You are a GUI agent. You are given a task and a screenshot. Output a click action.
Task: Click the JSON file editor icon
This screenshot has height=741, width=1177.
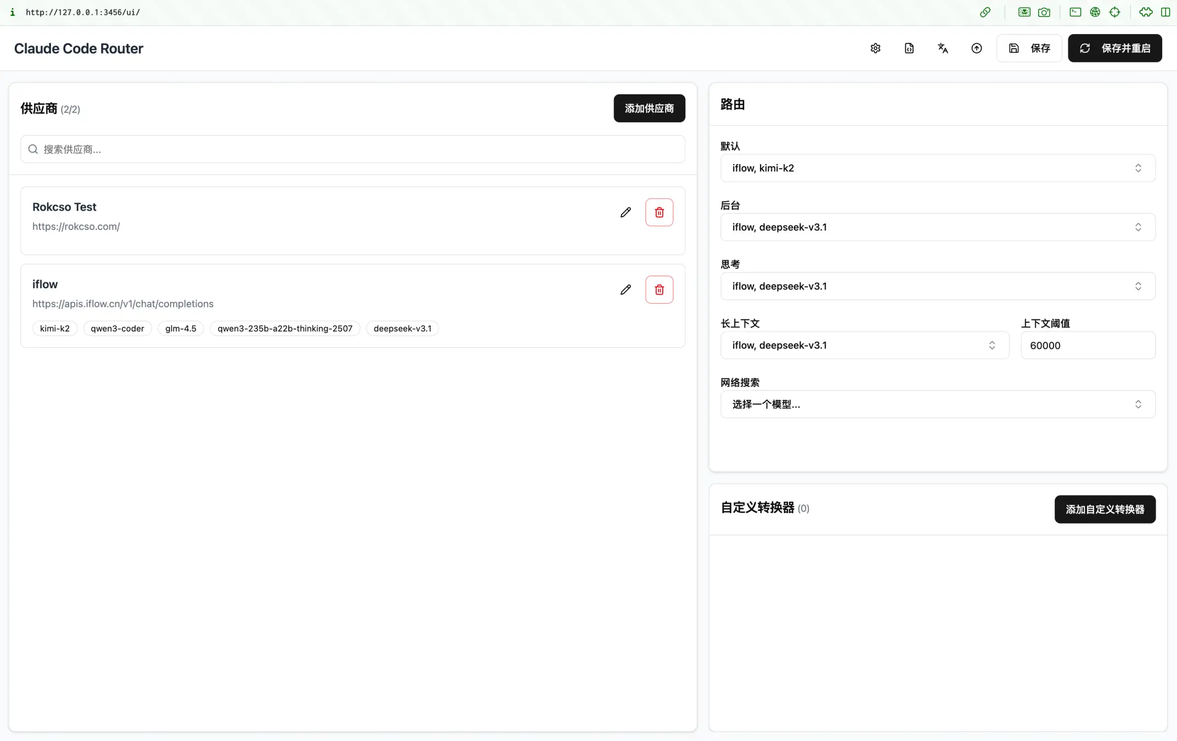click(x=909, y=48)
